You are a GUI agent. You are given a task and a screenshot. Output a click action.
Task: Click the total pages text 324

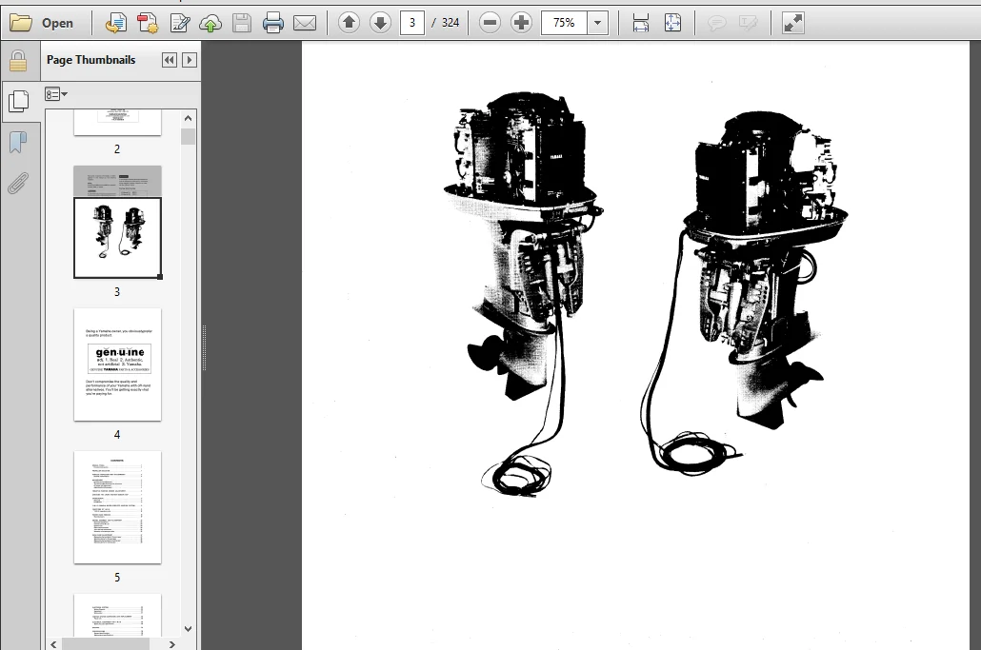point(450,23)
